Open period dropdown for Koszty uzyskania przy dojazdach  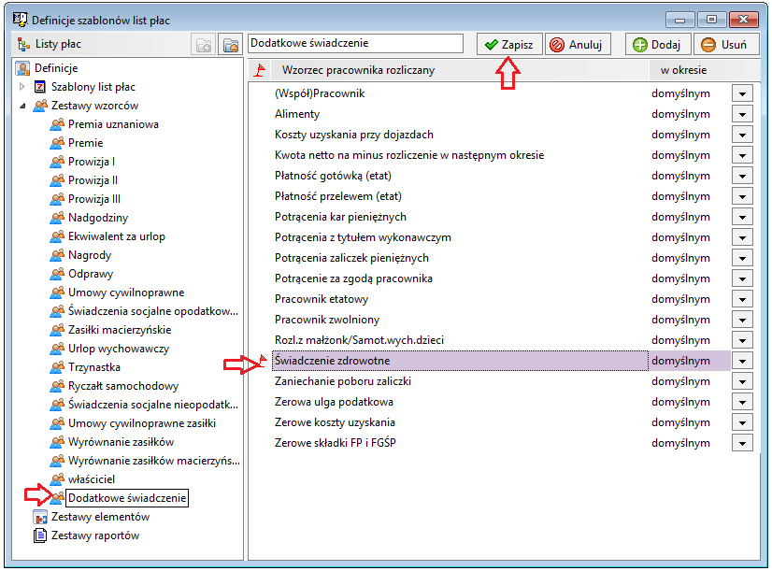(x=742, y=135)
